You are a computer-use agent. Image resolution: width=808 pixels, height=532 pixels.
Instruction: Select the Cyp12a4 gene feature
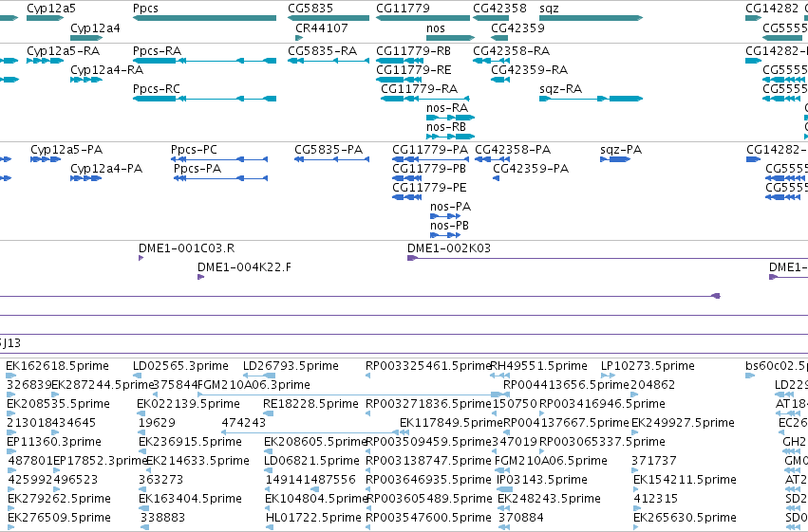coord(86,38)
